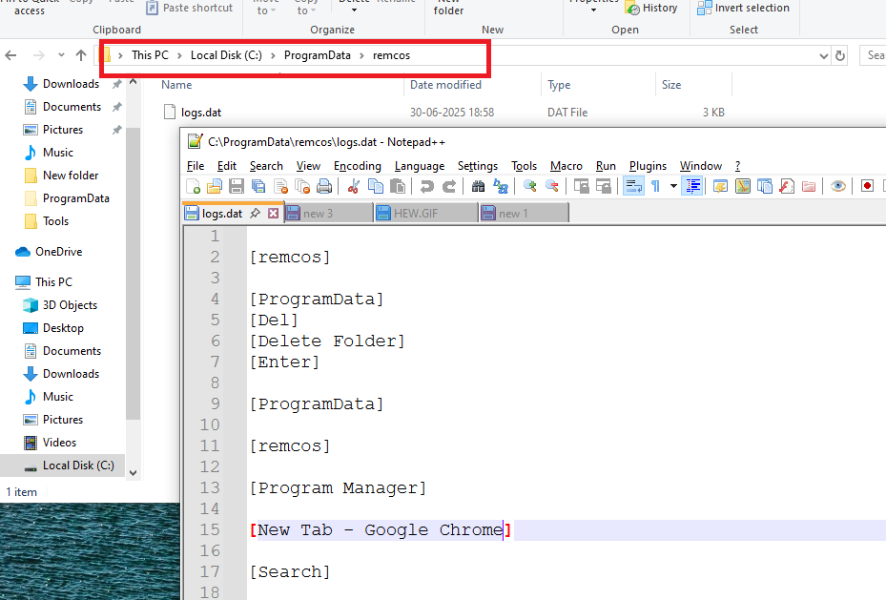Sort by the Date modified column header
This screenshot has height=600, width=886.
(445, 85)
